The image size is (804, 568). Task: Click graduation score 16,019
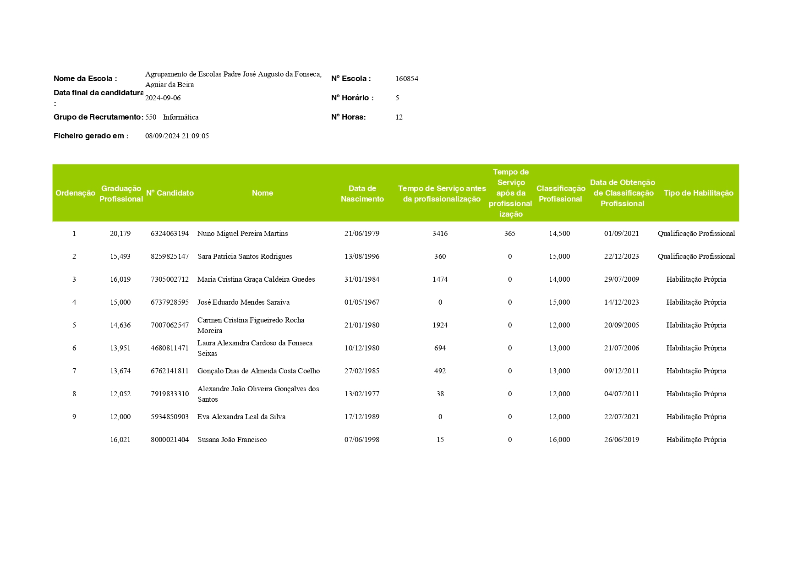[x=120, y=279]
